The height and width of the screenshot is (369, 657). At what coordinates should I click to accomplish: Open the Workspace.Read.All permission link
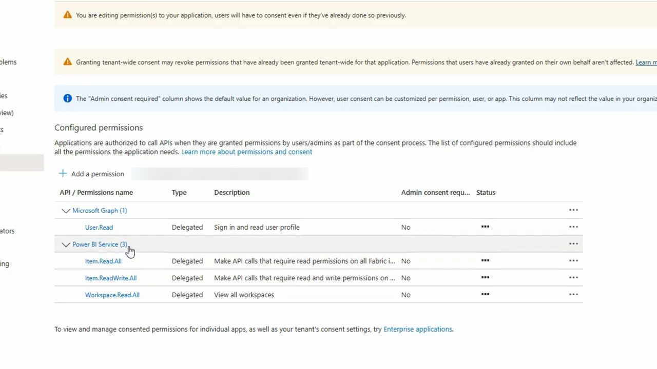pyautogui.click(x=112, y=295)
